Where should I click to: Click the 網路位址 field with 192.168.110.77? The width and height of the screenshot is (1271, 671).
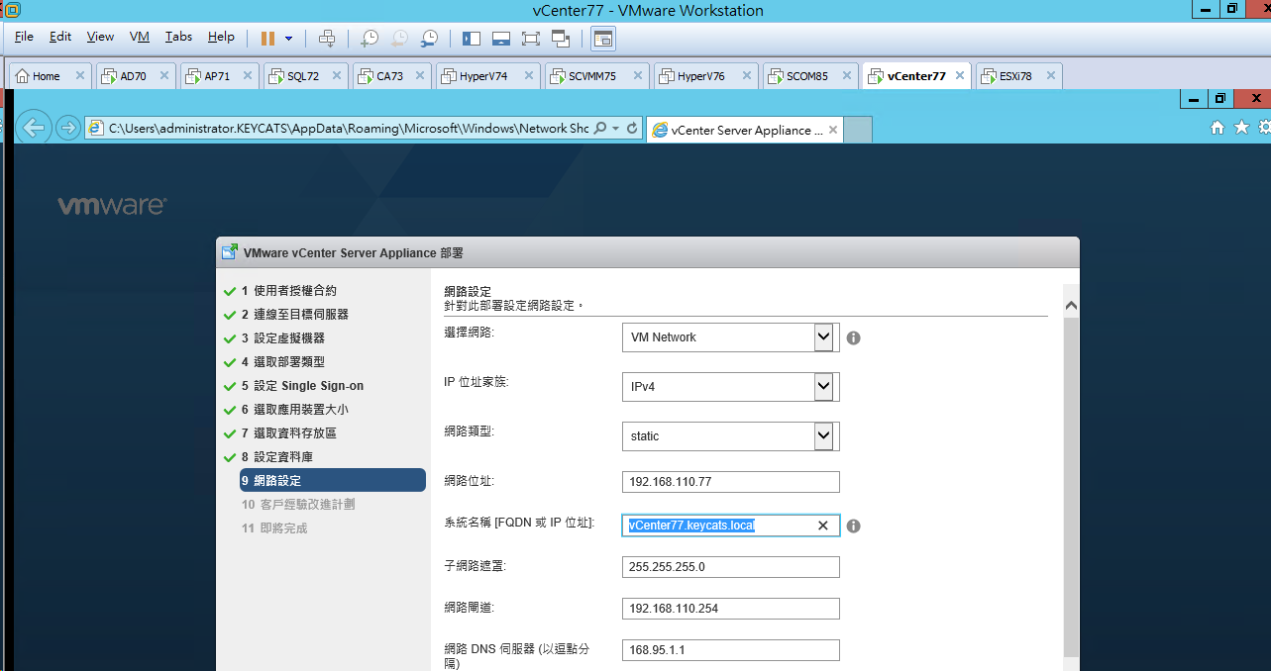click(731, 482)
